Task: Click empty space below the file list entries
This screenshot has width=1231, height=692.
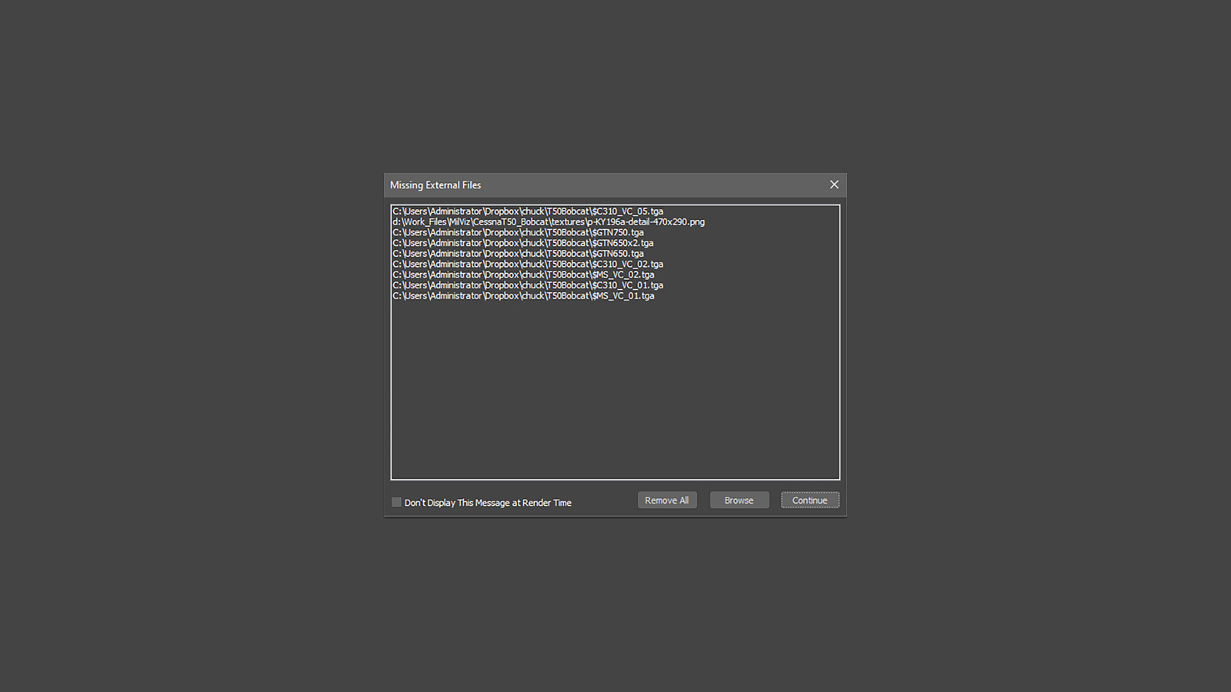Action: click(x=615, y=392)
